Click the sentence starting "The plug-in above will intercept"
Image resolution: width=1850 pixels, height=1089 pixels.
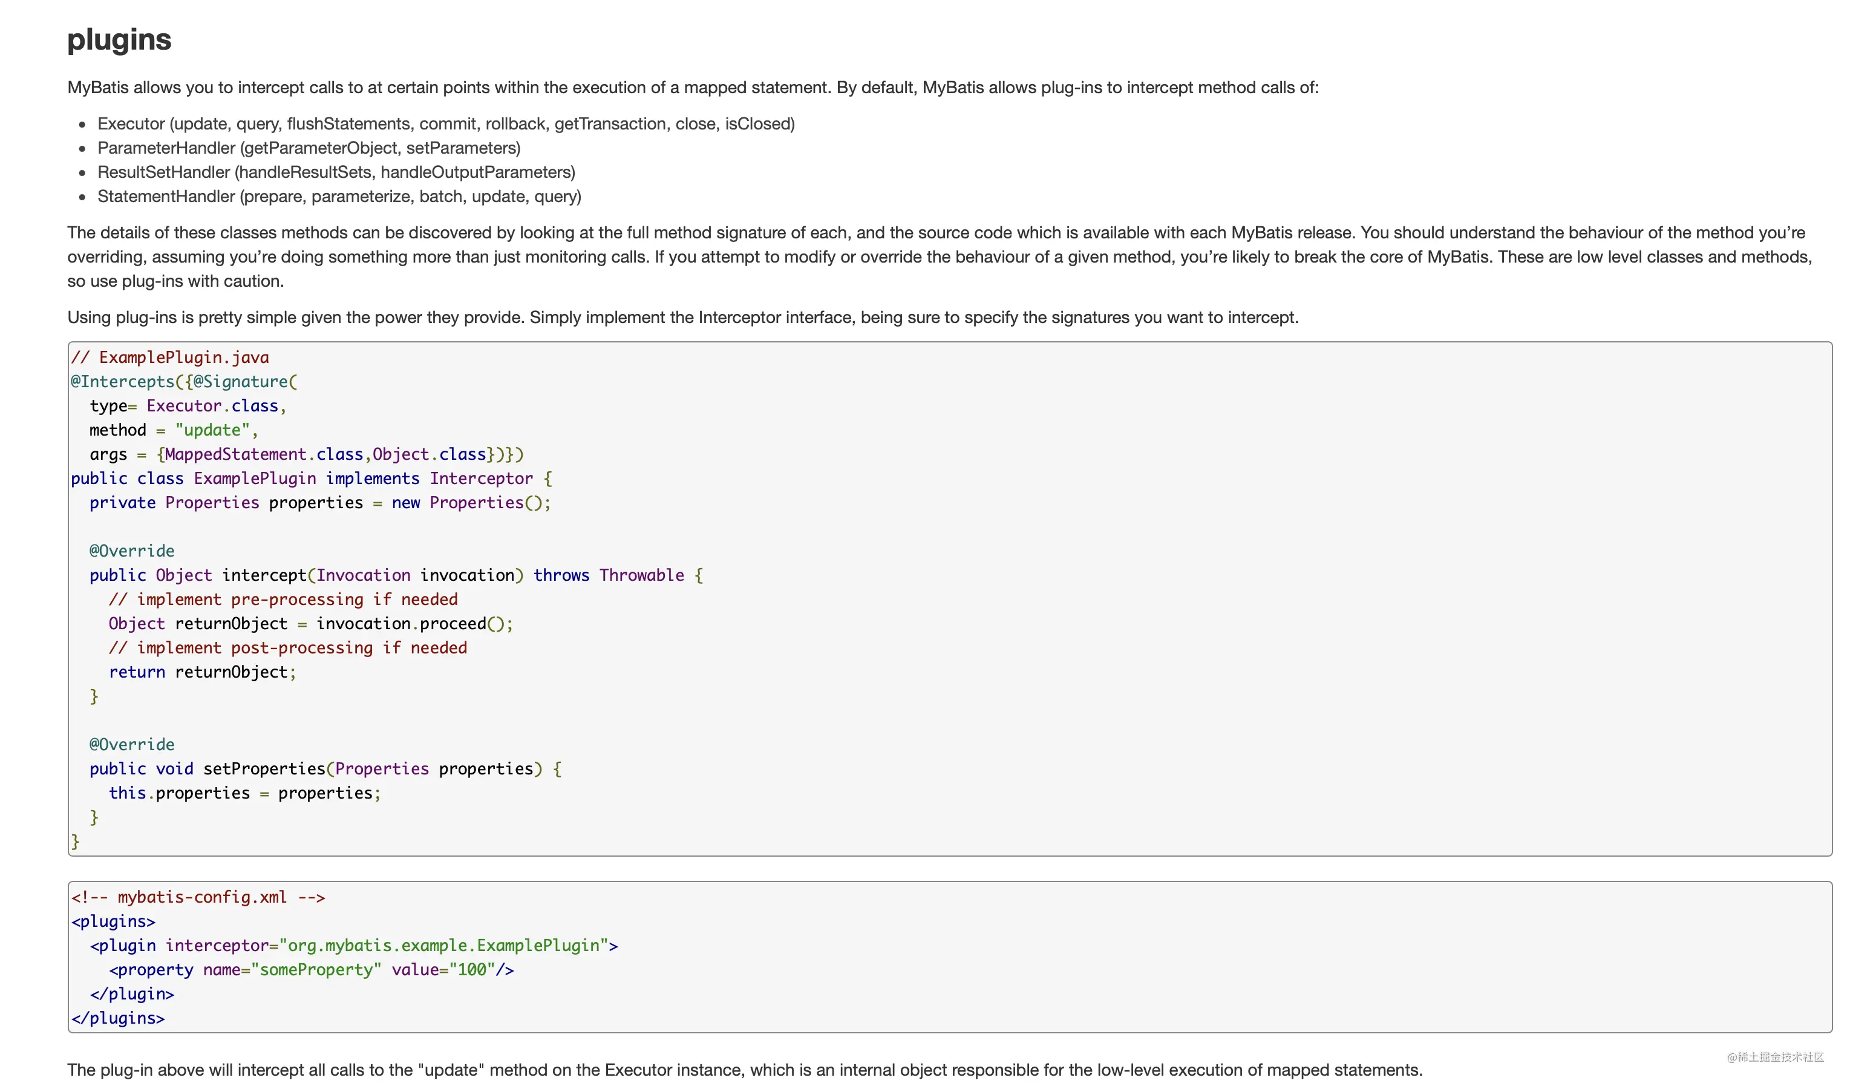pyautogui.click(x=745, y=1070)
